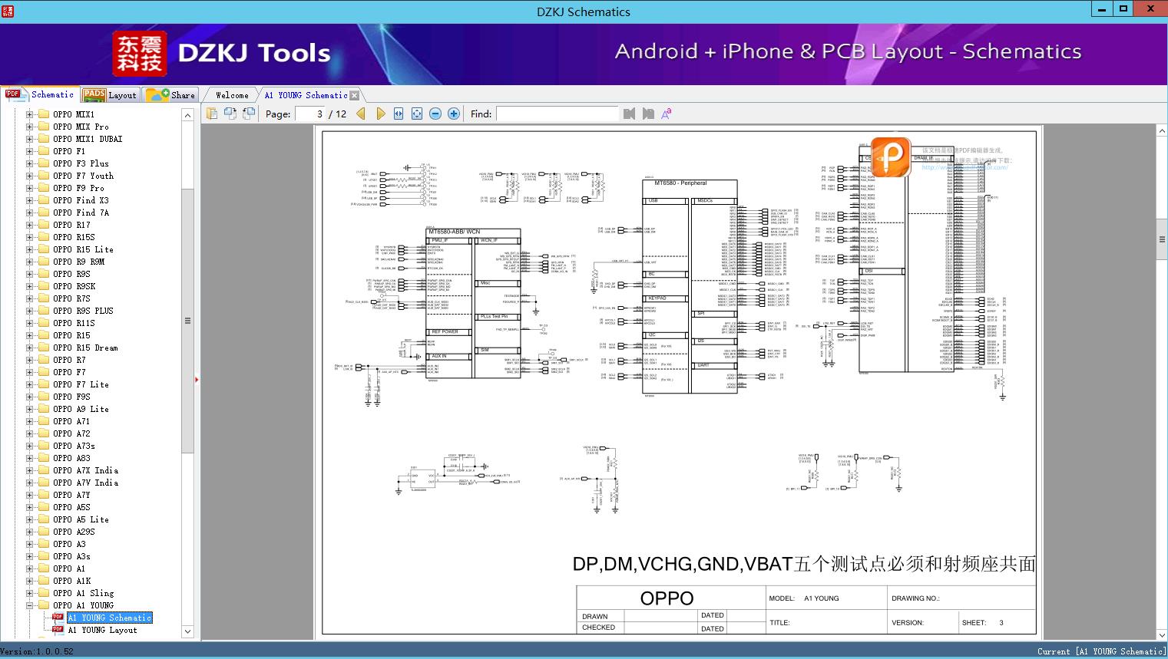Select OPPO A29S in the list

coord(74,532)
